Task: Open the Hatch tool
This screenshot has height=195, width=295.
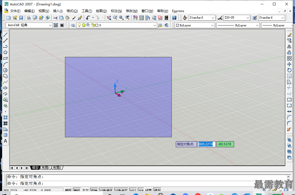Action: (5, 117)
